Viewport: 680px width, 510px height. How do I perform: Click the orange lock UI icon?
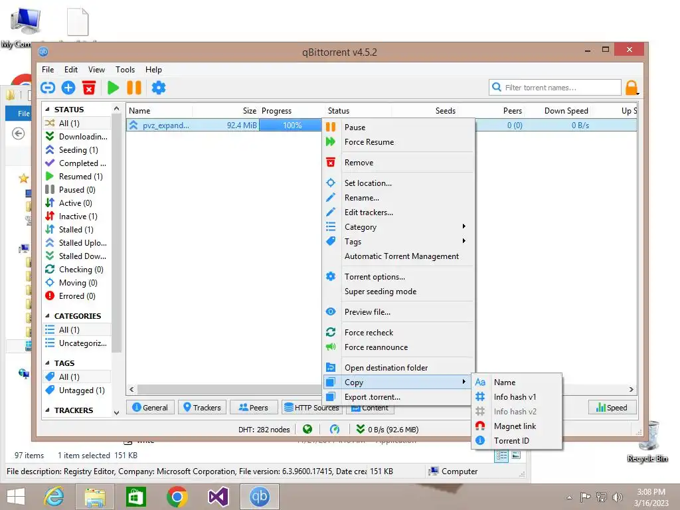pos(632,88)
